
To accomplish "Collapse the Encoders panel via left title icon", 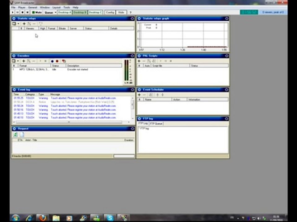I will pos(14,56).
